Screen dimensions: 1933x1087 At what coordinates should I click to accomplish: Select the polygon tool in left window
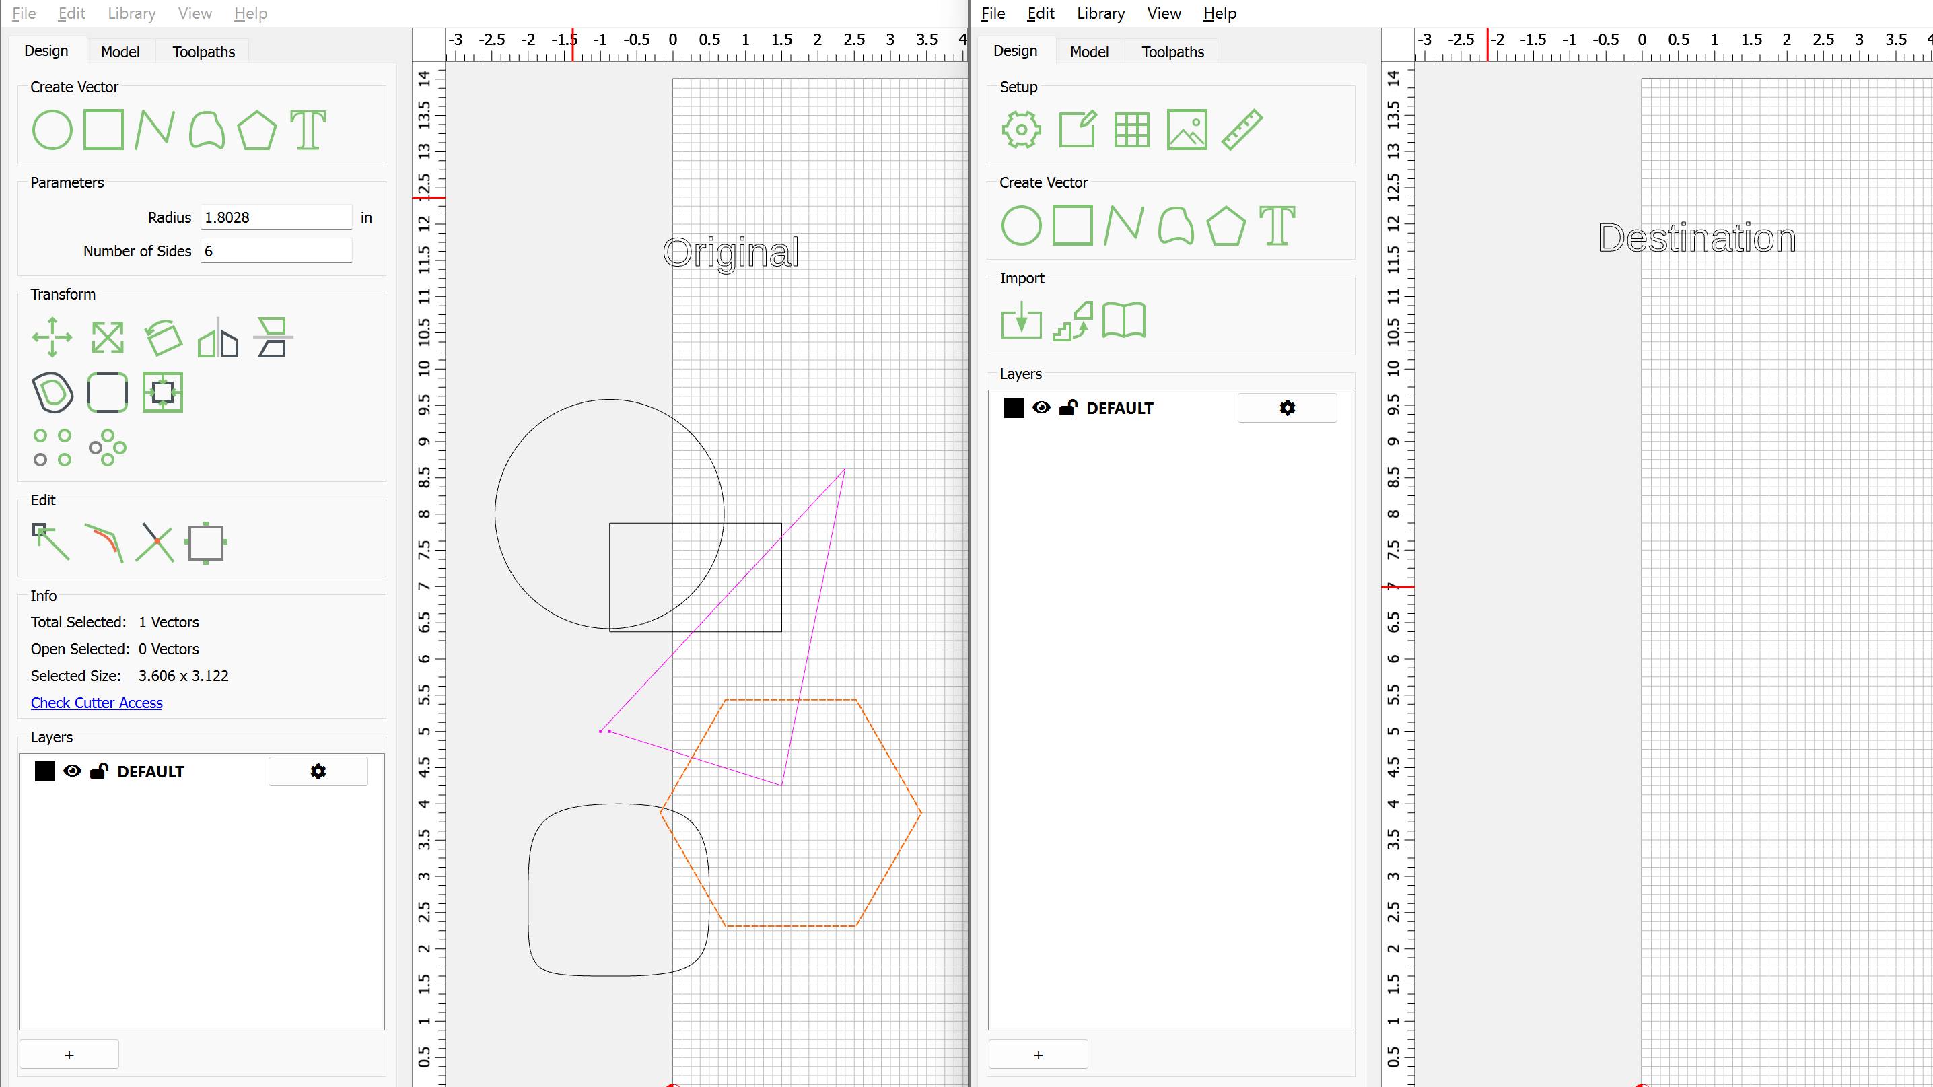tap(256, 131)
